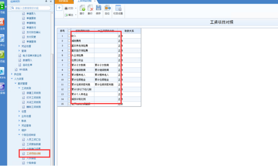Open 栏目设置 column settings icon
Screen dimensions: 278x166
pos(118,8)
